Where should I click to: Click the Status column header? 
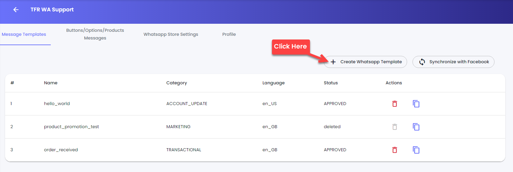click(331, 83)
